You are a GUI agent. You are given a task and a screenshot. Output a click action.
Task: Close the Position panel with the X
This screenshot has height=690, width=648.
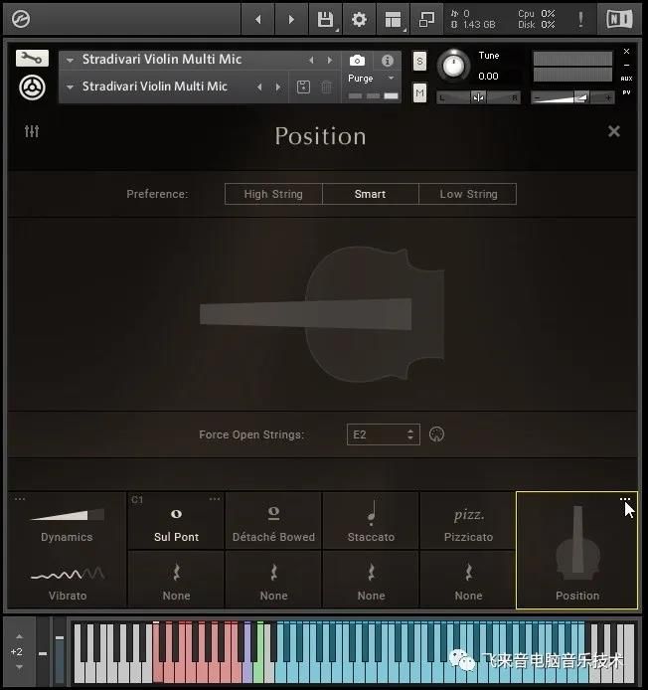[613, 131]
